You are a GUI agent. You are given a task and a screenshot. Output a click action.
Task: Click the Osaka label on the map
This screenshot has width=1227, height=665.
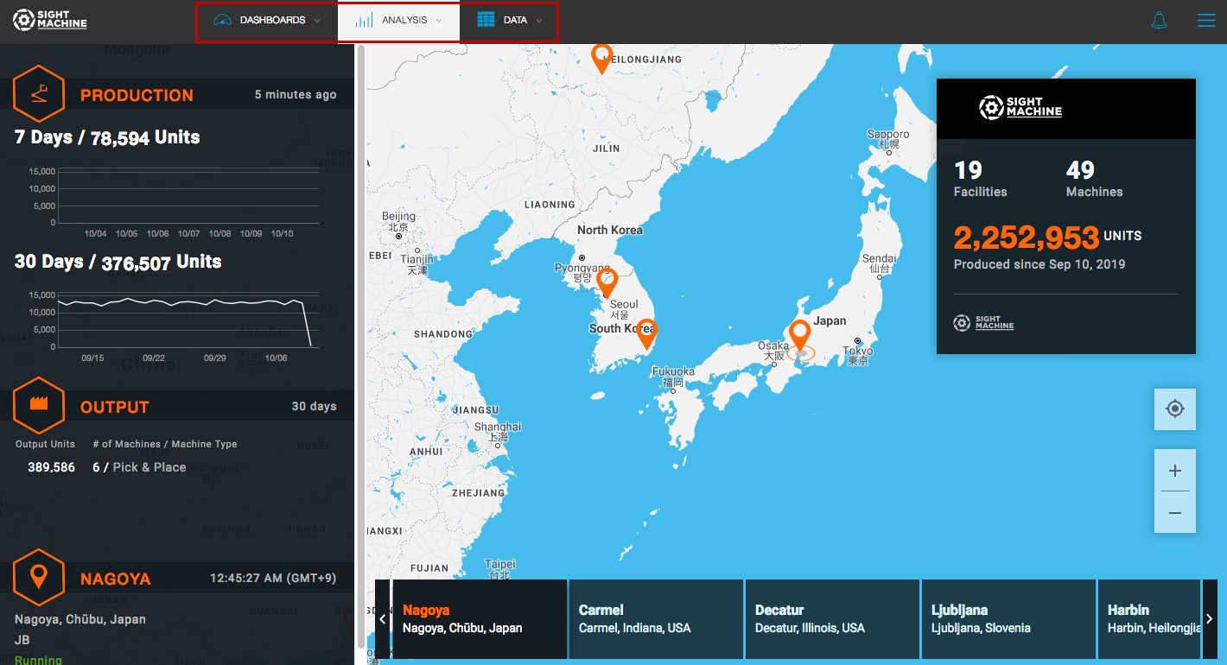pyautogui.click(x=773, y=351)
